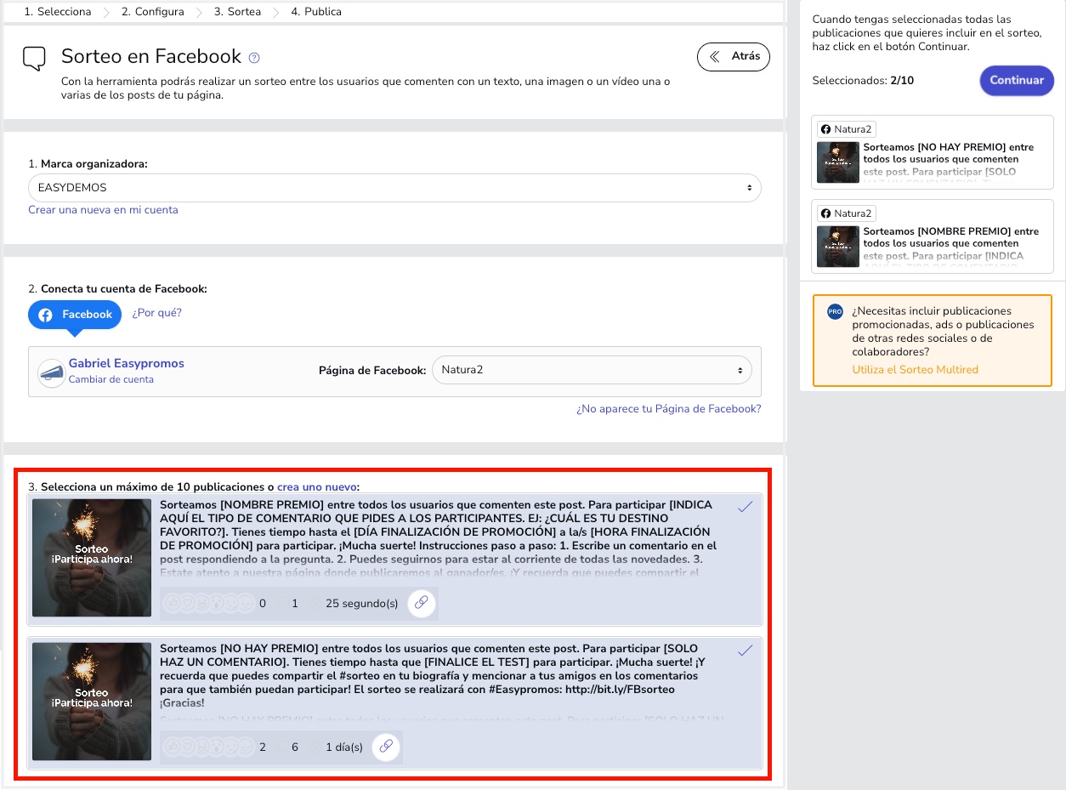Viewport: 1066px width, 790px height.
Task: Open the Marca organizadora dropdown showing EASYDEMOS
Action: [394, 188]
